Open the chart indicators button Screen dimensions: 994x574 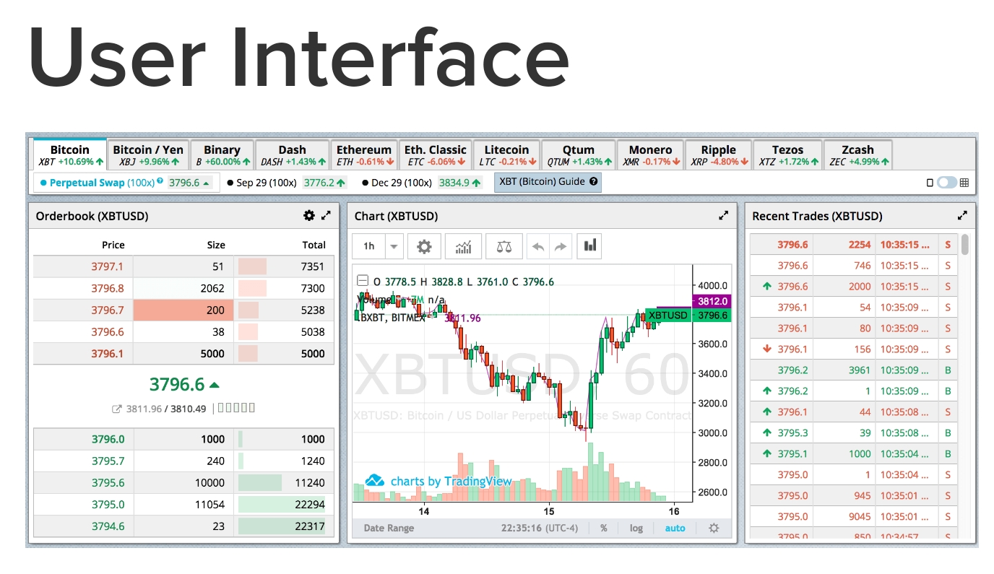click(x=463, y=246)
